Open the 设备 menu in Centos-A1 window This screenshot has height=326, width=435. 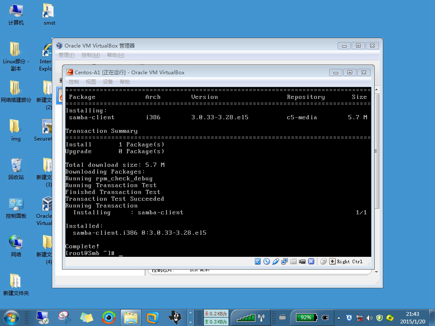(x=107, y=82)
